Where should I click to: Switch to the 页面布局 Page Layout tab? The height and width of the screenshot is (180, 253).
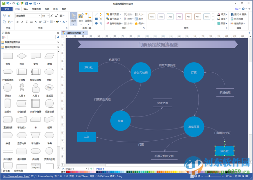point(36,9)
